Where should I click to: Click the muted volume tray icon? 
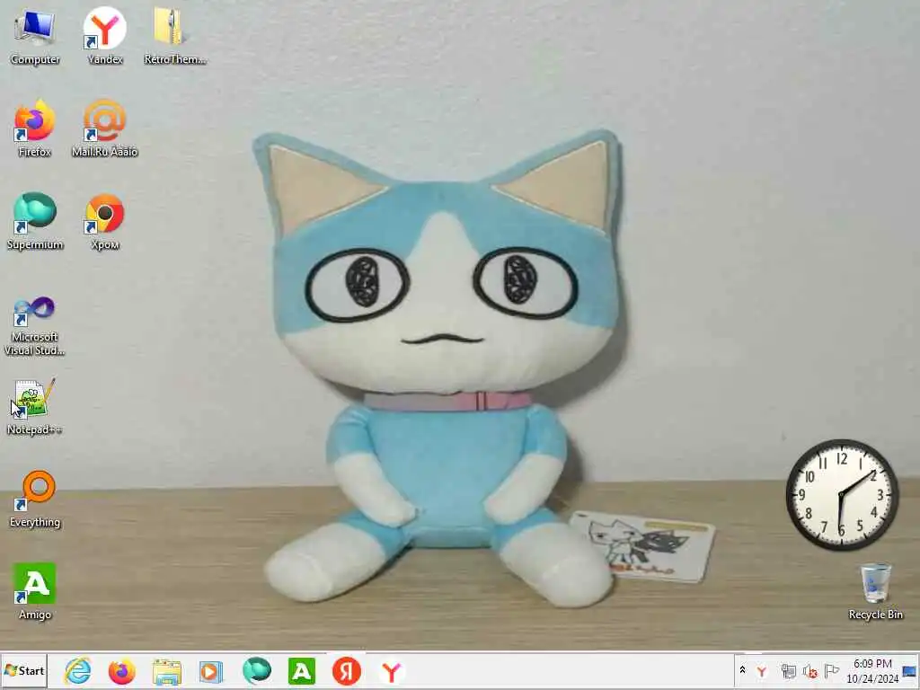tap(810, 671)
